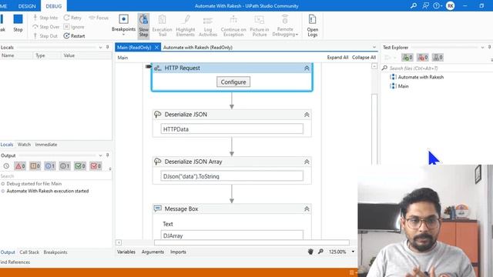Viewport: 493px width, 277px height.
Task: Toggle the errors filter in Output
Action: tap(20, 166)
